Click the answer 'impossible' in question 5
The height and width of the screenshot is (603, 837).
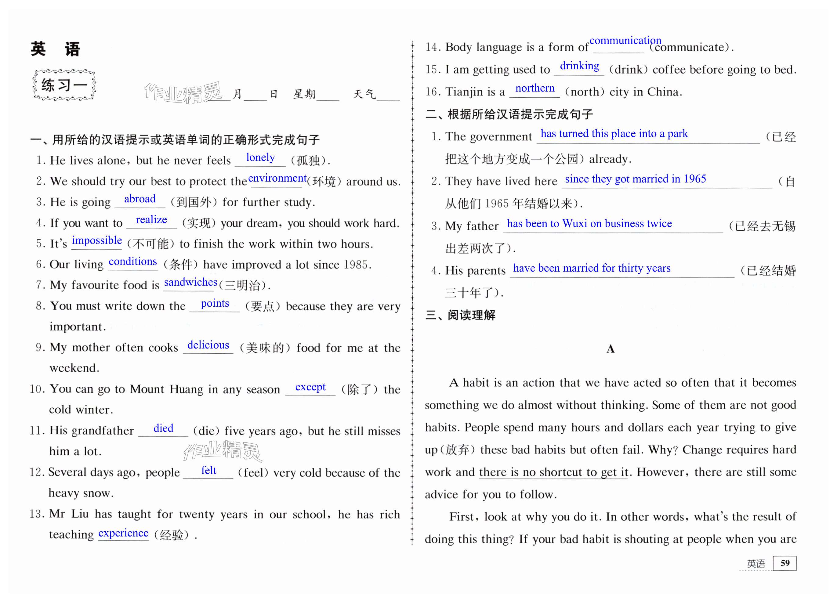97,240
